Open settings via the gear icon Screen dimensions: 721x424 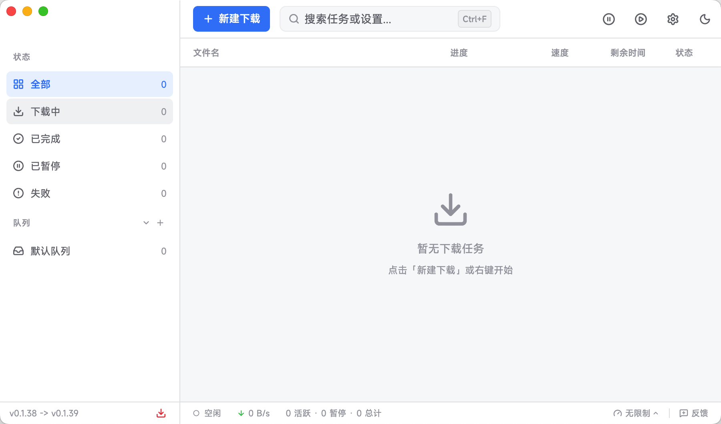click(x=673, y=19)
